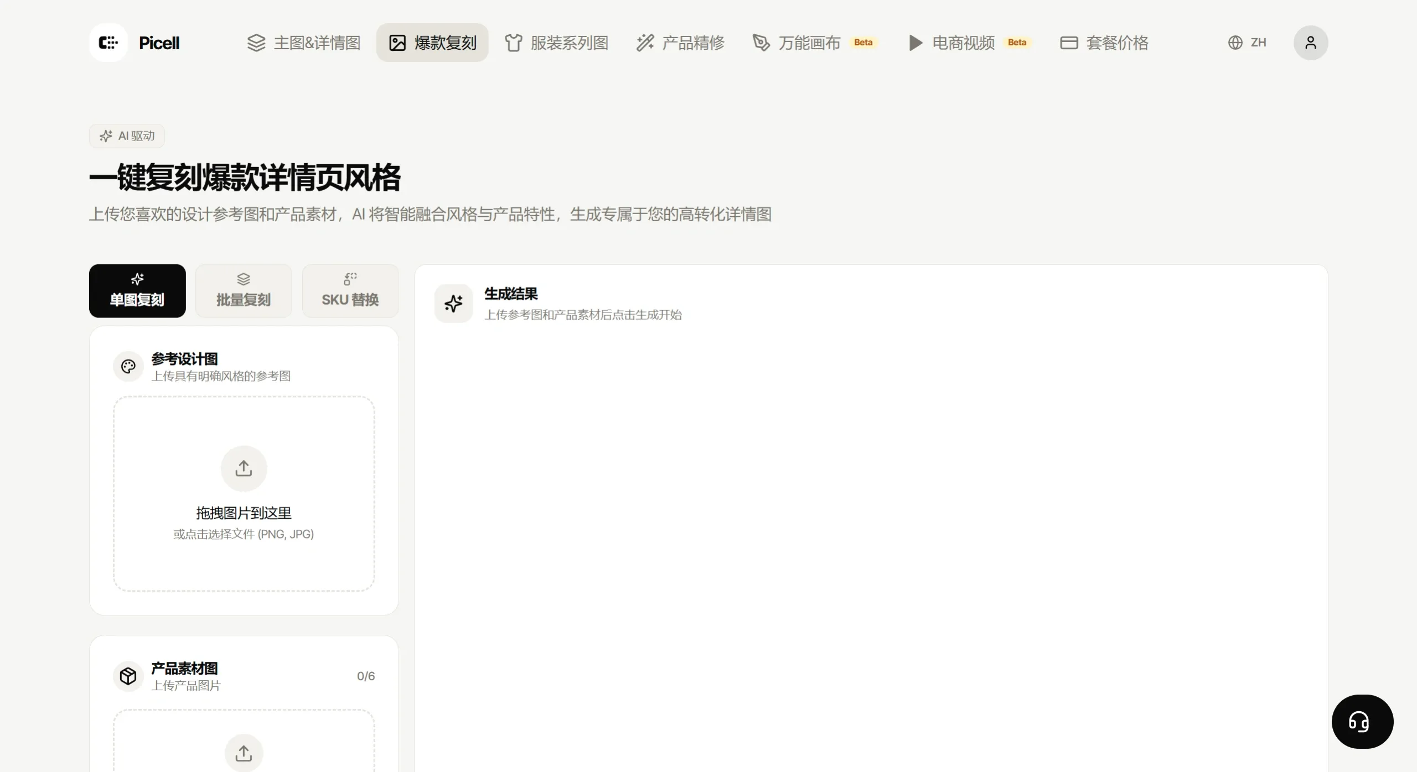The width and height of the screenshot is (1417, 772).
Task: Click the 0/6 product image counter
Action: click(366, 676)
